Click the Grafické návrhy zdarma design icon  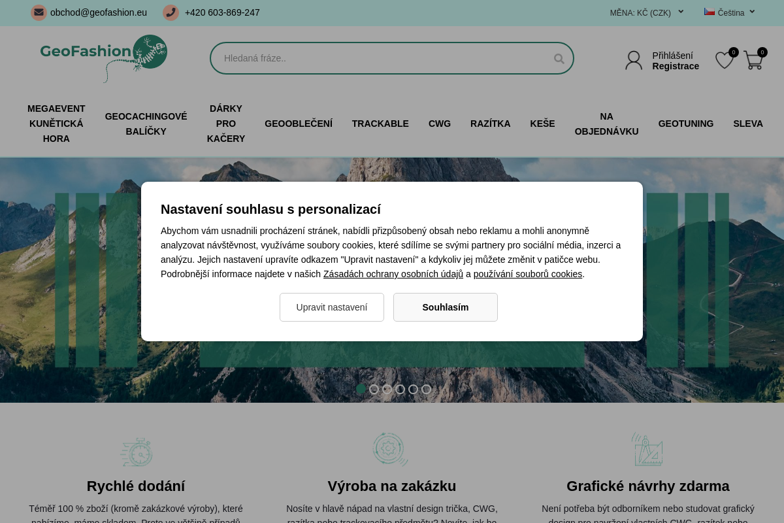coord(647,449)
